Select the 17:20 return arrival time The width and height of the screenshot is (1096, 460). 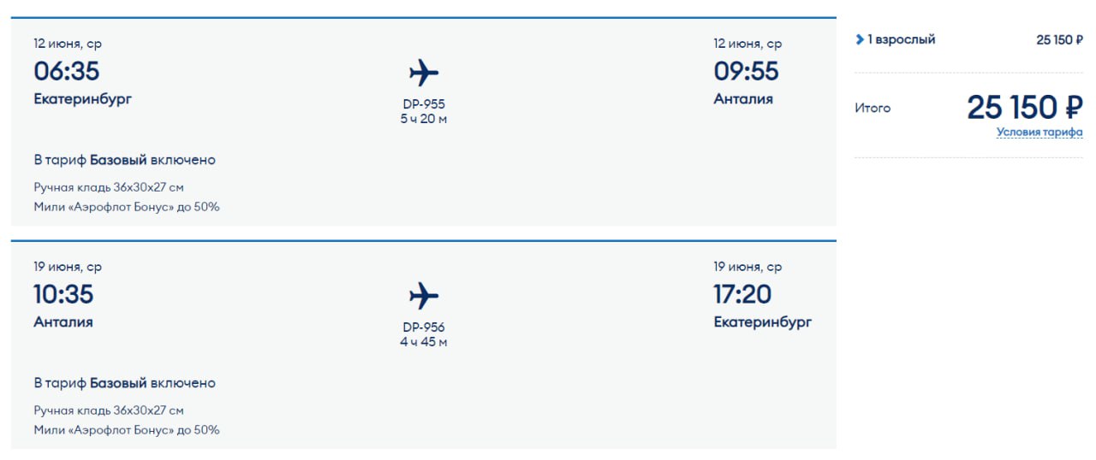coord(742,294)
